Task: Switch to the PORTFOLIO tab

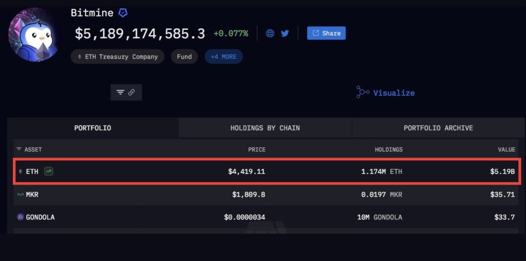Action: tap(92, 128)
